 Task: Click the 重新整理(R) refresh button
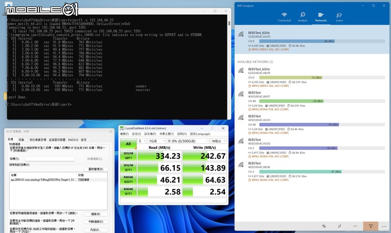(96, 169)
